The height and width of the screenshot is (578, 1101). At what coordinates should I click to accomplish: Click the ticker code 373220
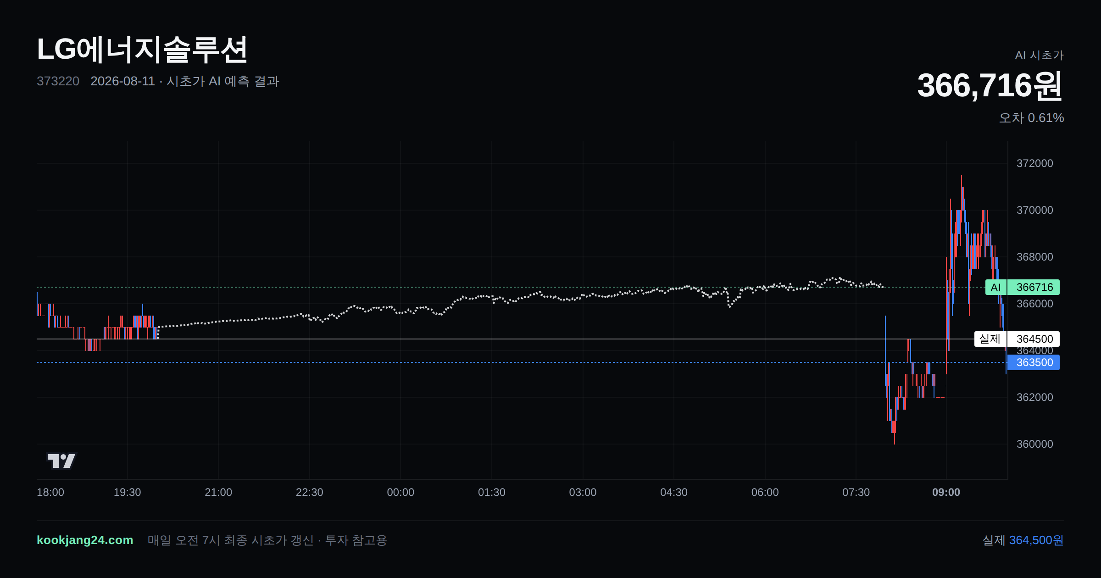[x=58, y=81]
